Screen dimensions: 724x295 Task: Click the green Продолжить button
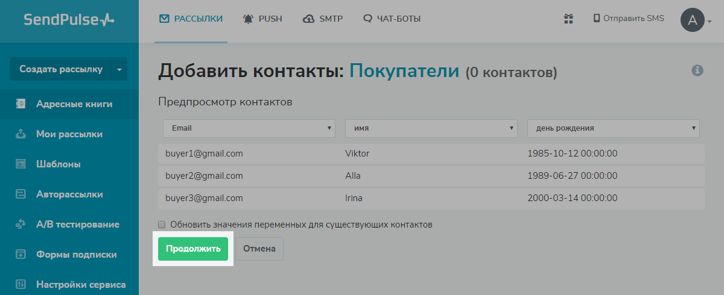(193, 249)
